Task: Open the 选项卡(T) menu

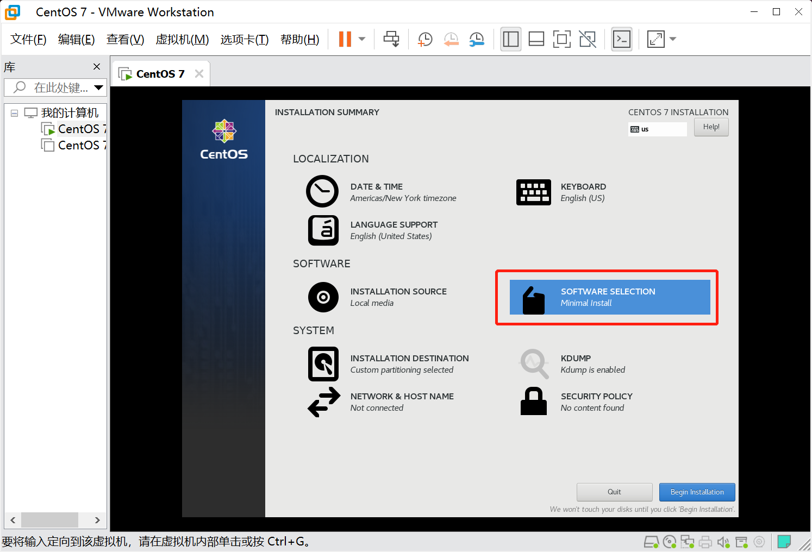Action: 245,39
